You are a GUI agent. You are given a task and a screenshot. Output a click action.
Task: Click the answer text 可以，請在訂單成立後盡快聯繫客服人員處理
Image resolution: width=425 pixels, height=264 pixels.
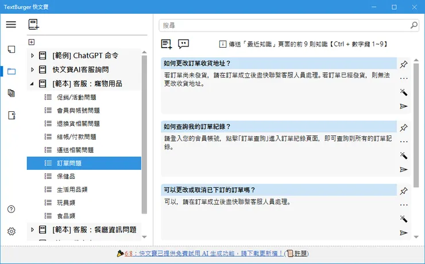pos(227,202)
